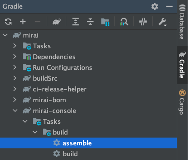
Task: Reload all Gradle projects
Action: click(x=8, y=22)
